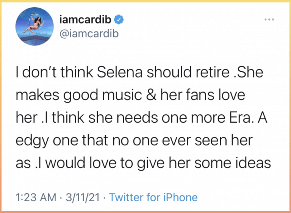This screenshot has height=213, width=291.
Task: Click the Twitter for iPhone source link
Action: [153, 197]
